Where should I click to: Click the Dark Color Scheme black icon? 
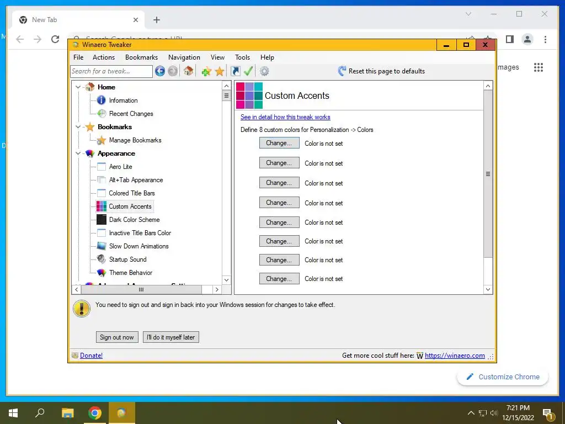tap(102, 220)
